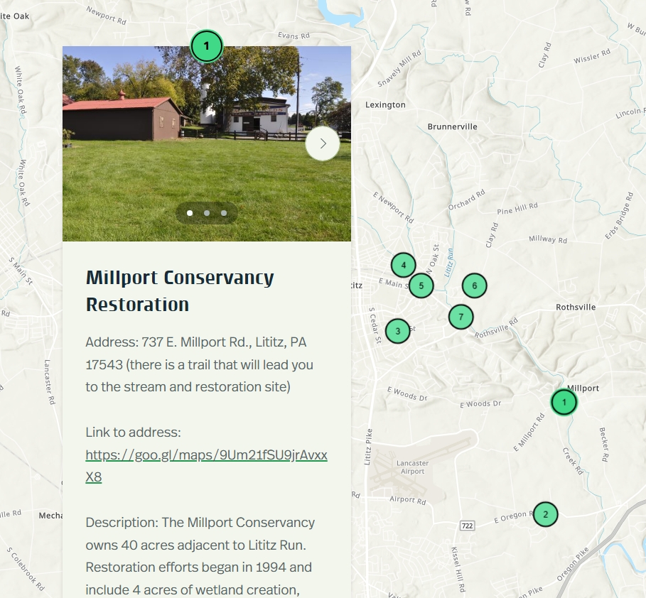Click the Orchard Rd label
The image size is (646, 598).
(x=466, y=200)
